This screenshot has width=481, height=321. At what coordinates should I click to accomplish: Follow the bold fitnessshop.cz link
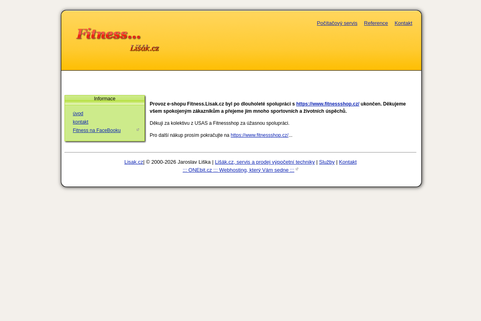pyautogui.click(x=327, y=104)
